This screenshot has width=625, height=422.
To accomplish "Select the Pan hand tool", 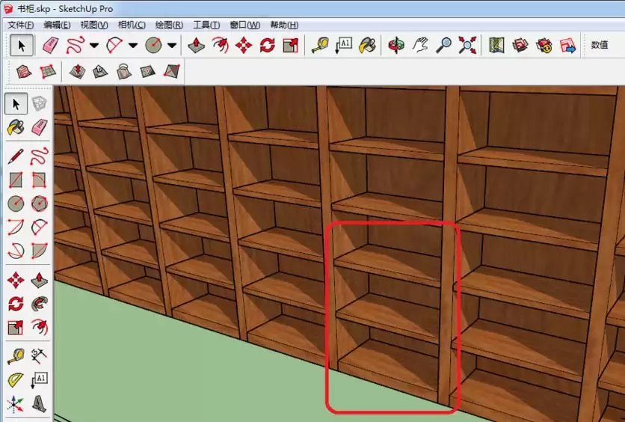I will [419, 45].
